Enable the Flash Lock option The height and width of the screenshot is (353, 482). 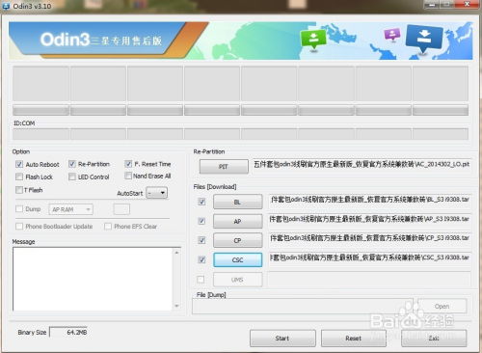(x=19, y=176)
